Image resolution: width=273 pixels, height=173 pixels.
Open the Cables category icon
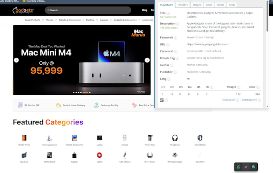coord(100,155)
